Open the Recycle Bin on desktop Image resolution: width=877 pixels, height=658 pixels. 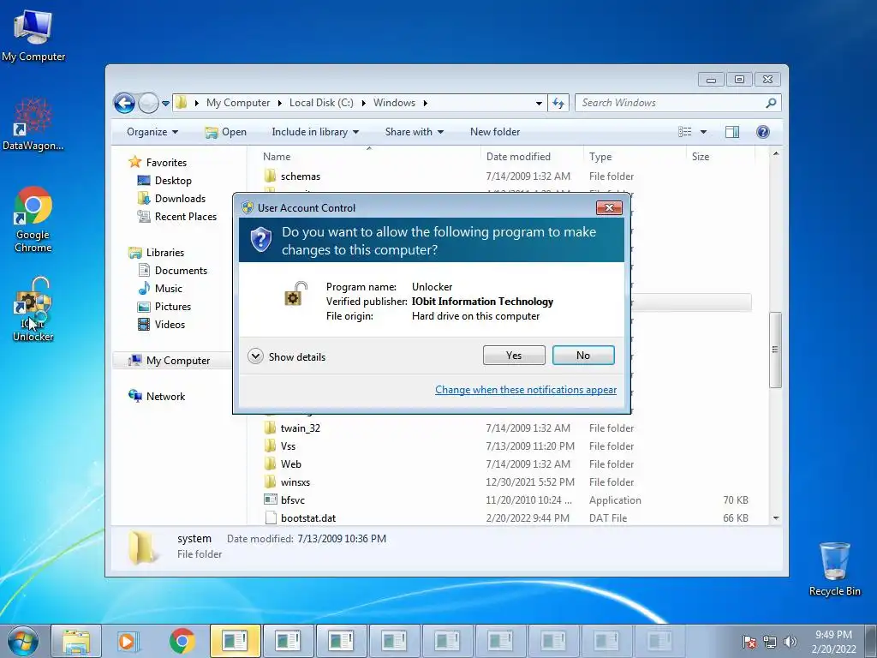click(834, 569)
